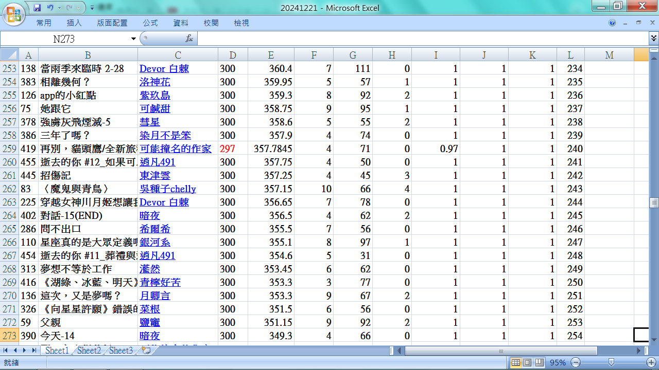This screenshot has width=659, height=370.
Task: Click the vertical scrollbar thumb
Action: pos(654,202)
